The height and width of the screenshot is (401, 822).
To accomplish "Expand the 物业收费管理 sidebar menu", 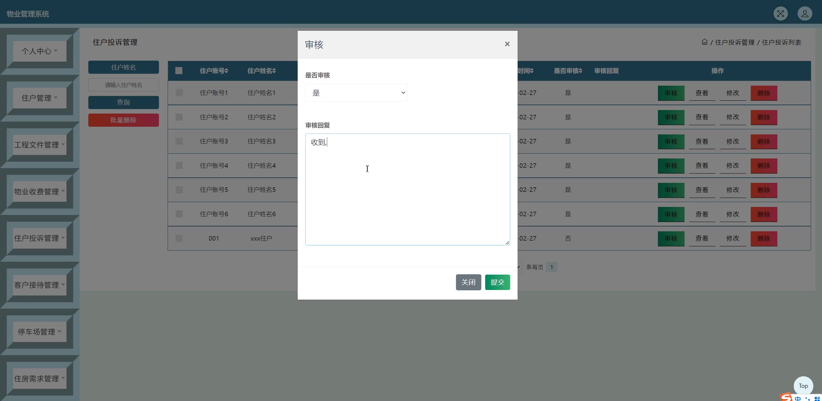I will point(39,192).
